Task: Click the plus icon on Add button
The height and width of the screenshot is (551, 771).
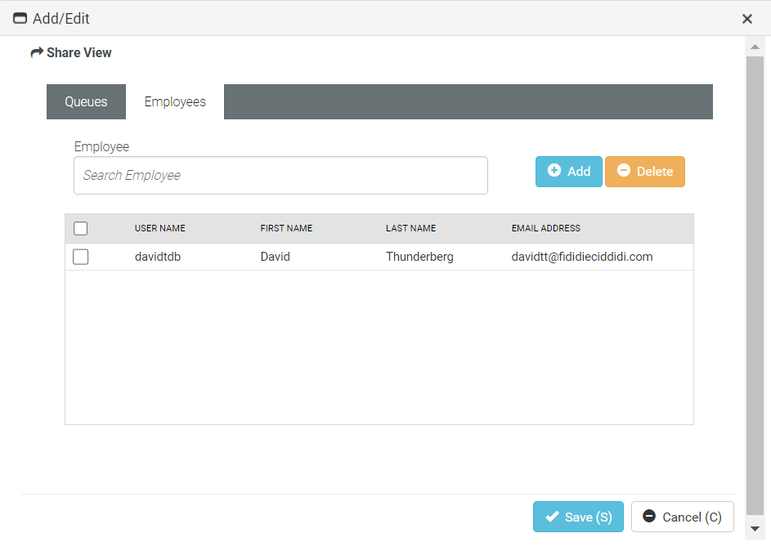Action: pyautogui.click(x=554, y=171)
